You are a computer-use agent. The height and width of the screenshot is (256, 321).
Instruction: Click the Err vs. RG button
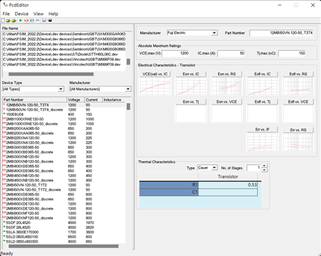pyautogui.click(x=299, y=130)
